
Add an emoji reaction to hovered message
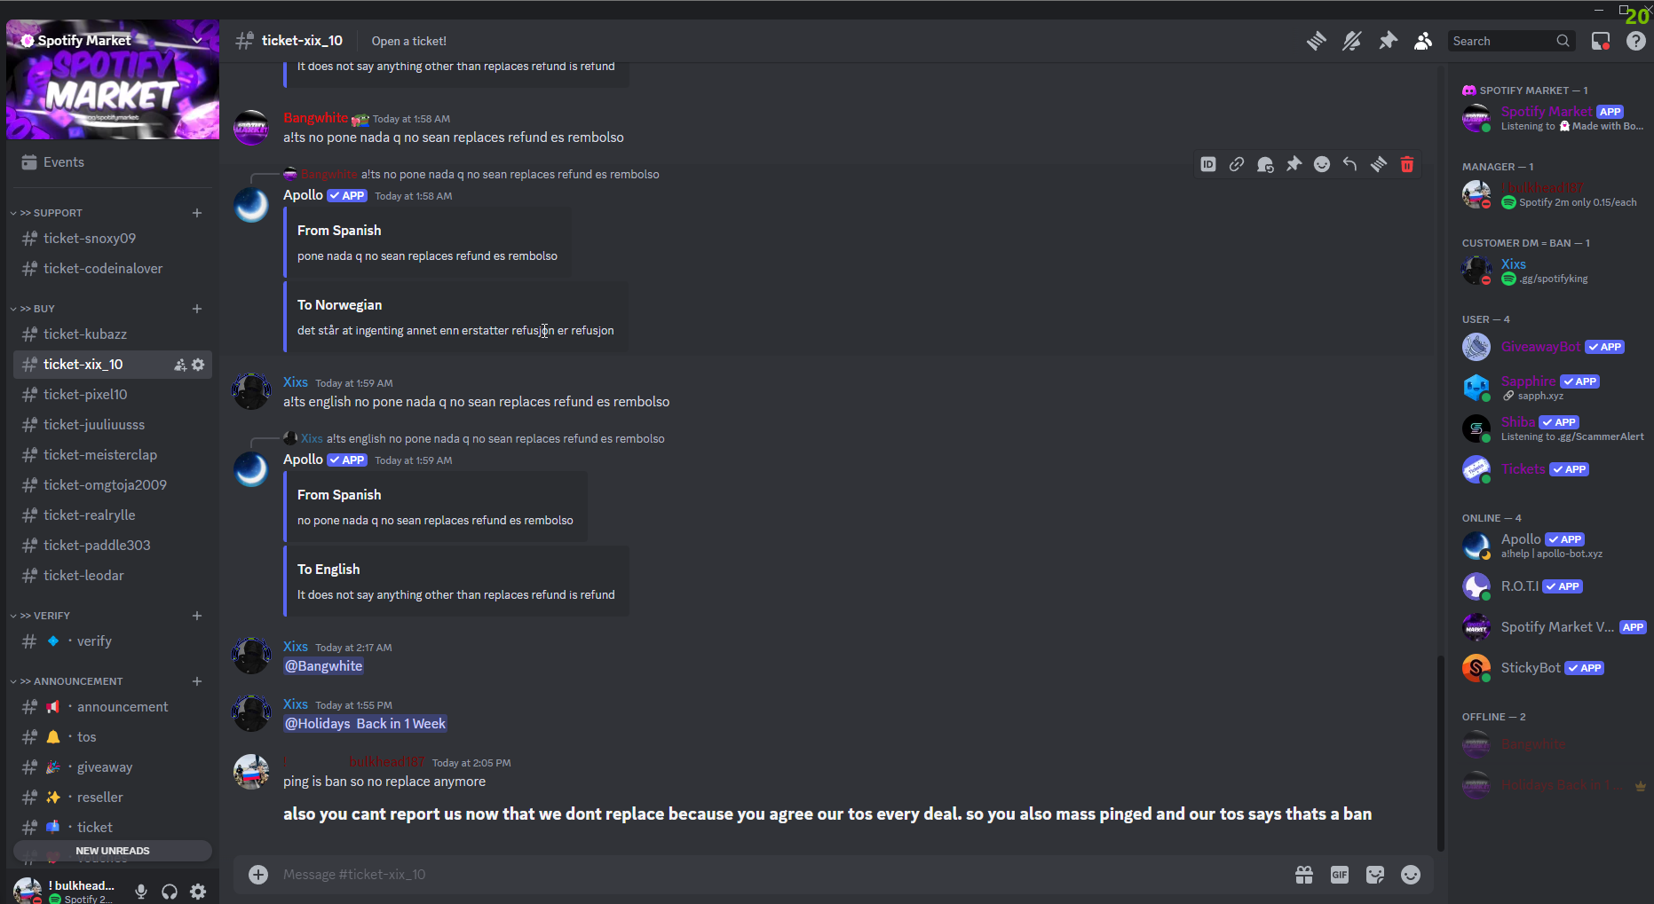click(x=1322, y=164)
